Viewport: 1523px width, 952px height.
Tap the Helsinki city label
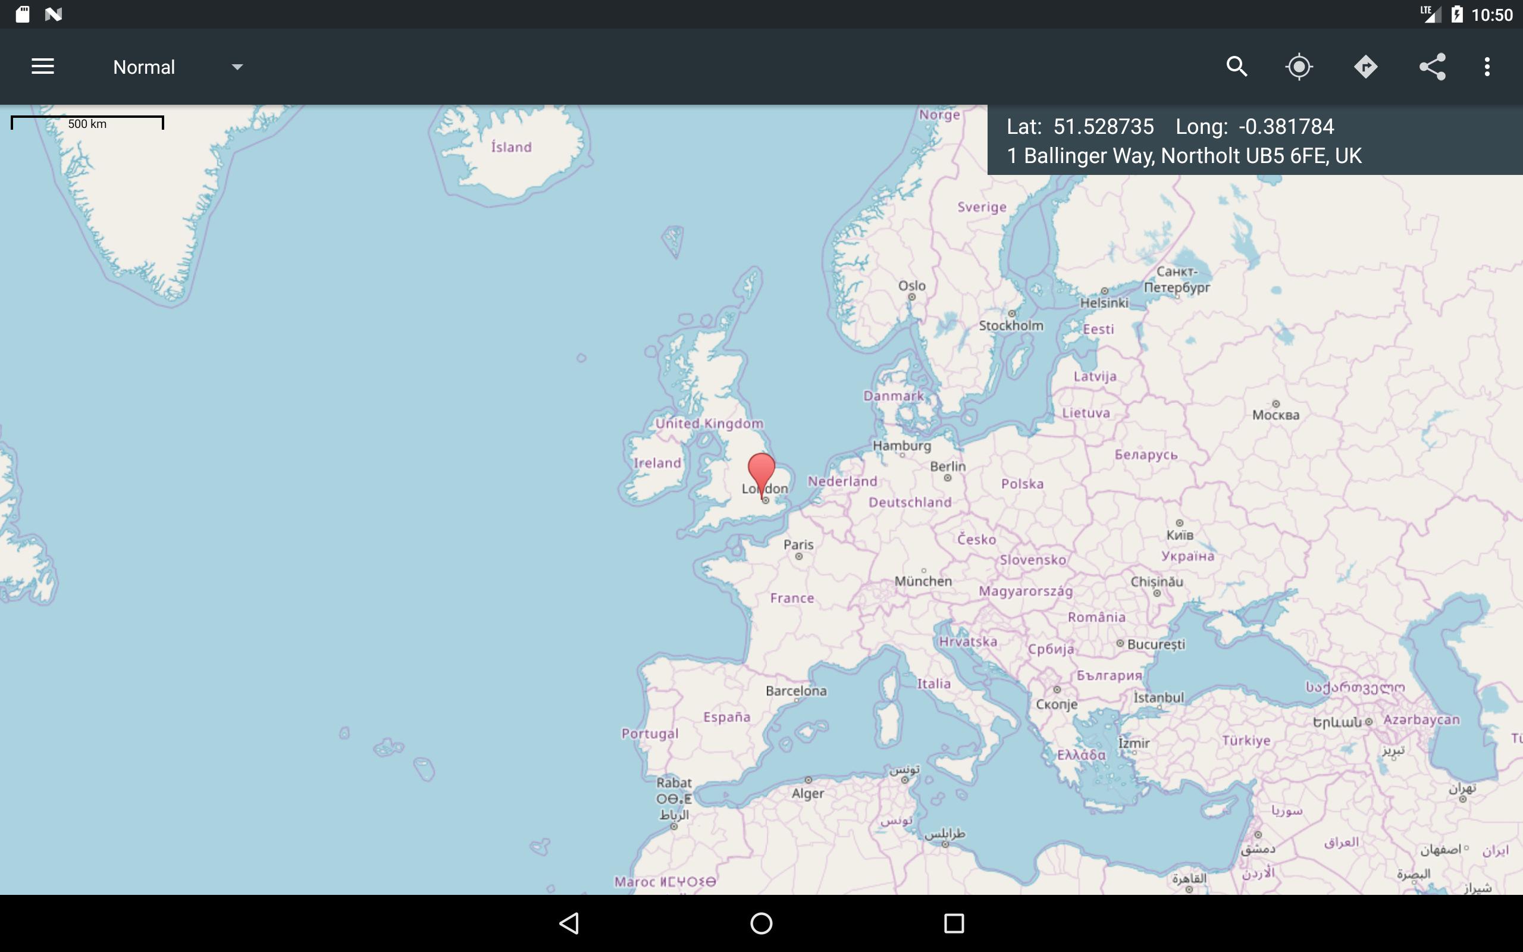click(x=1105, y=303)
